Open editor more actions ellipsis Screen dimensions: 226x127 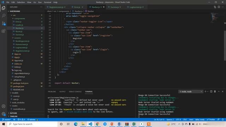pos(223,7)
